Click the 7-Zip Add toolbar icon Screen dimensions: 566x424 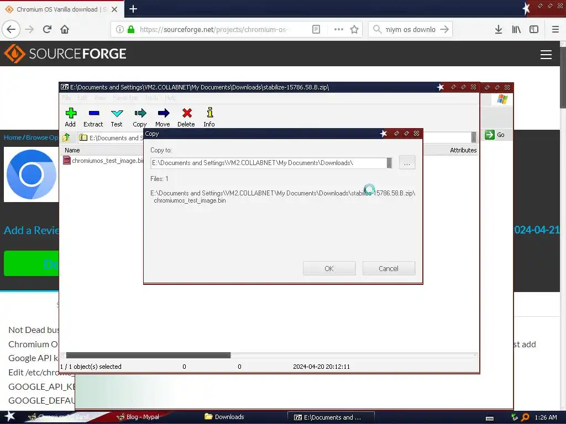coord(70,117)
